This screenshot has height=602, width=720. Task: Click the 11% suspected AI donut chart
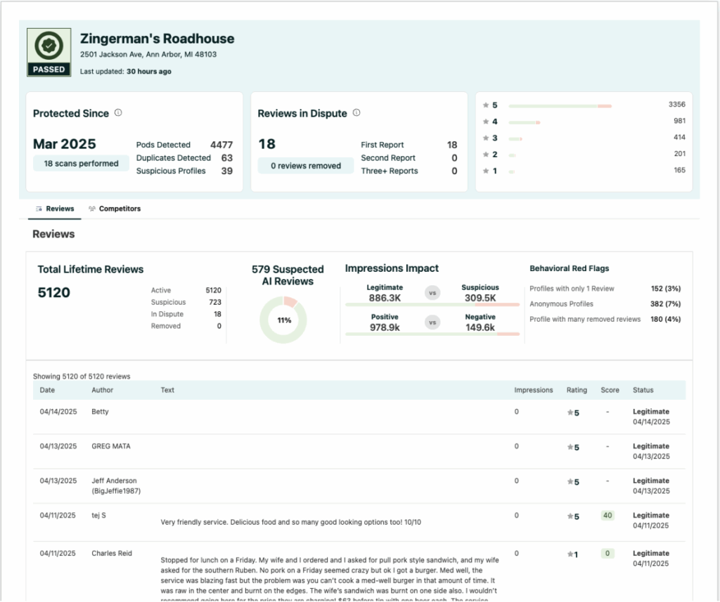coord(283,320)
